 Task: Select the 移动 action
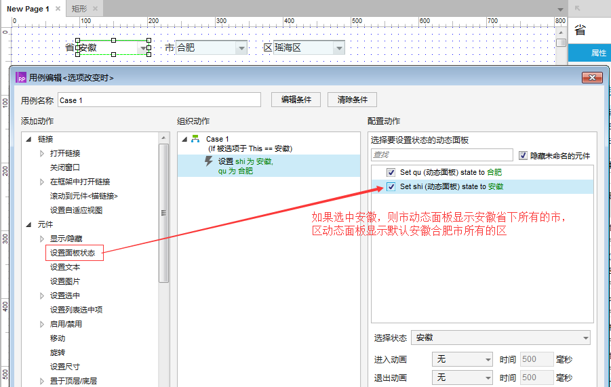58,338
